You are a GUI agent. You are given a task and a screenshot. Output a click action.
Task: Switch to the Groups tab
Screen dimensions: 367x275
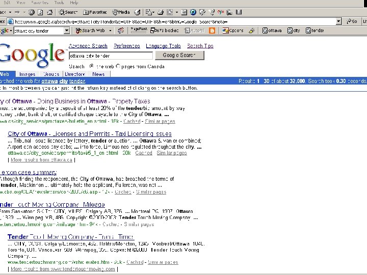tap(51, 74)
